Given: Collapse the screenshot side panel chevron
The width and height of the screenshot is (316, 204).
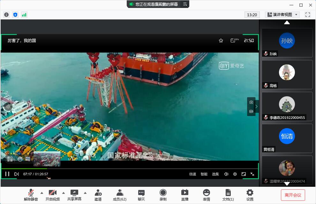Looking at the screenshot, I should point(257,107).
